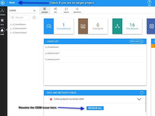Collapse the broken ODM objects section
155x116 pixels.
click(139, 99)
